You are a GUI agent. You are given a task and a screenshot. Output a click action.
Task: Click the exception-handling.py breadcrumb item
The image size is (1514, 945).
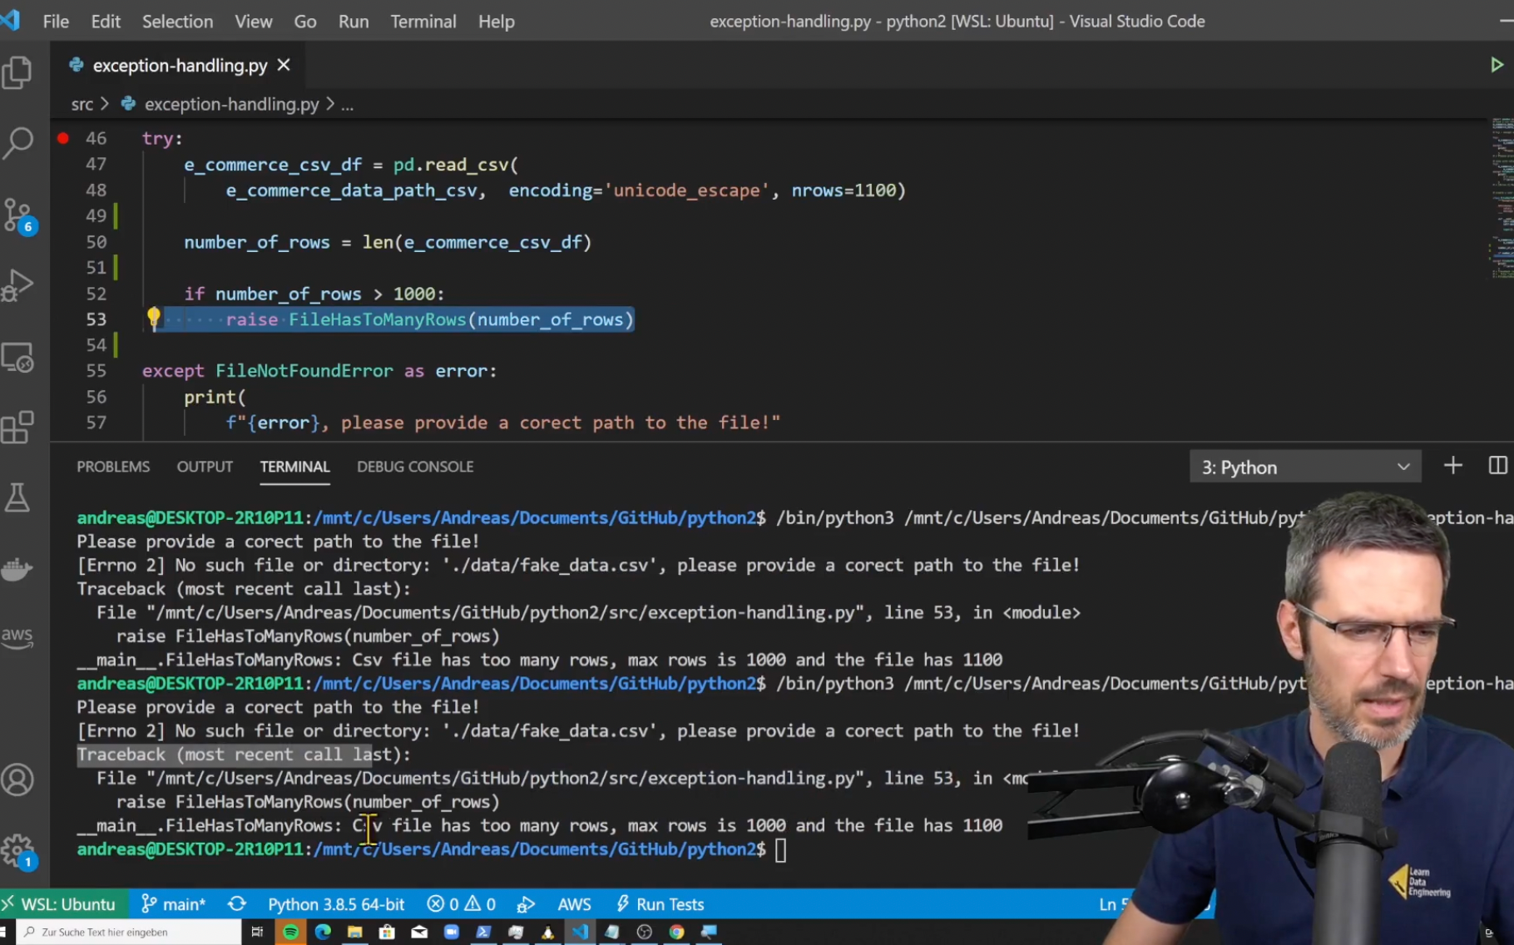click(231, 104)
